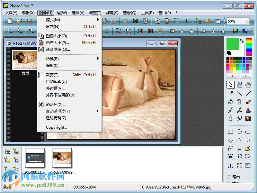Select the Magic Wand tool
The height and width of the screenshot is (193, 257).
(239, 93)
